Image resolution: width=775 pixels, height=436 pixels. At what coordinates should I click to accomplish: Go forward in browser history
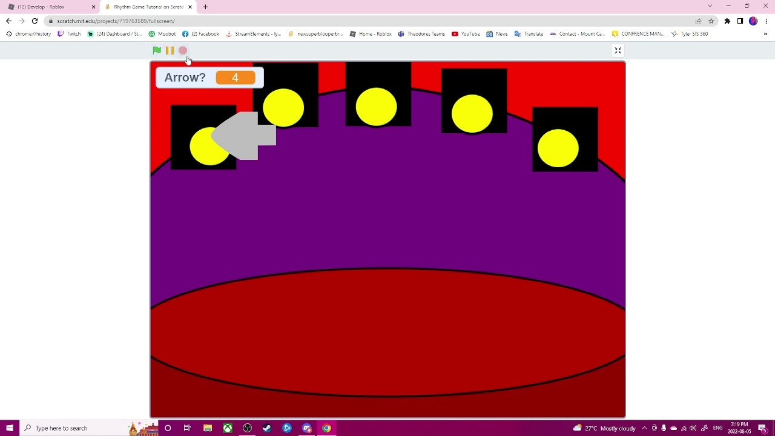(x=22, y=21)
